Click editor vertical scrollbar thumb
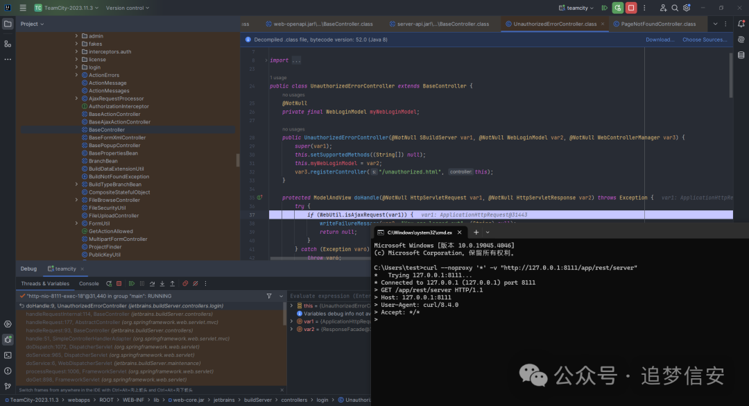 pyautogui.click(x=731, y=74)
